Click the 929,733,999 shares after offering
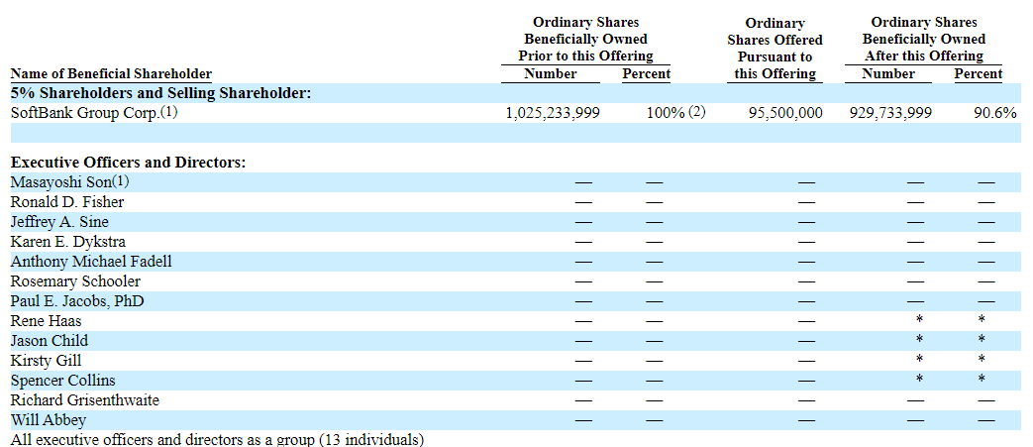The width and height of the screenshot is (1033, 447). [x=890, y=113]
